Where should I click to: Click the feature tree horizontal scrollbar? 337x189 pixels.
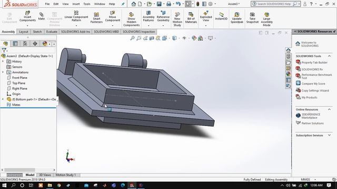[19, 170]
